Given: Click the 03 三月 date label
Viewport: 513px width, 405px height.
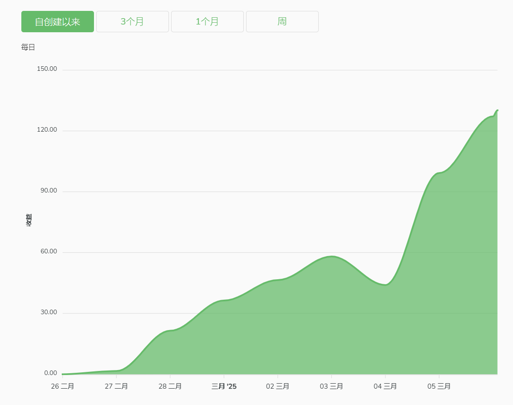Looking at the screenshot, I should point(331,386).
